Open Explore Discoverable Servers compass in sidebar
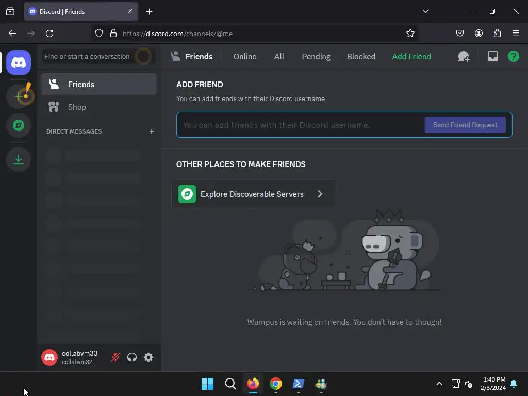The width and height of the screenshot is (528, 396). pyautogui.click(x=19, y=125)
